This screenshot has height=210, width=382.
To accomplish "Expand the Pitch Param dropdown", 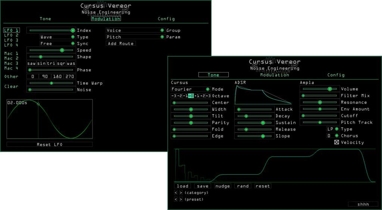I will pyautogui.click(x=135, y=37).
